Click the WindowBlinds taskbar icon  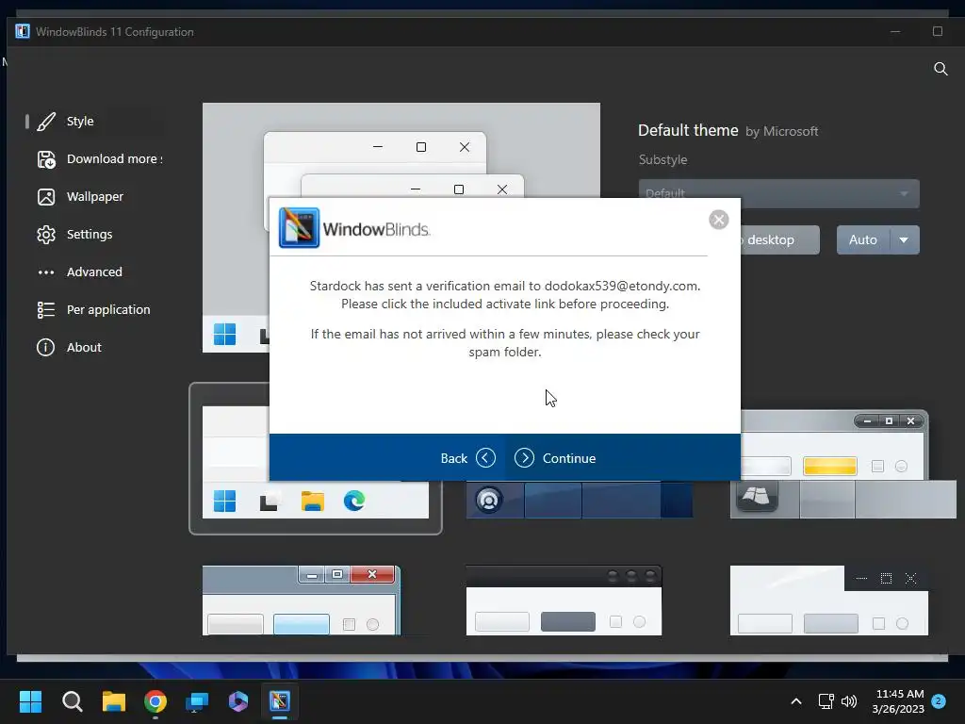tap(279, 701)
